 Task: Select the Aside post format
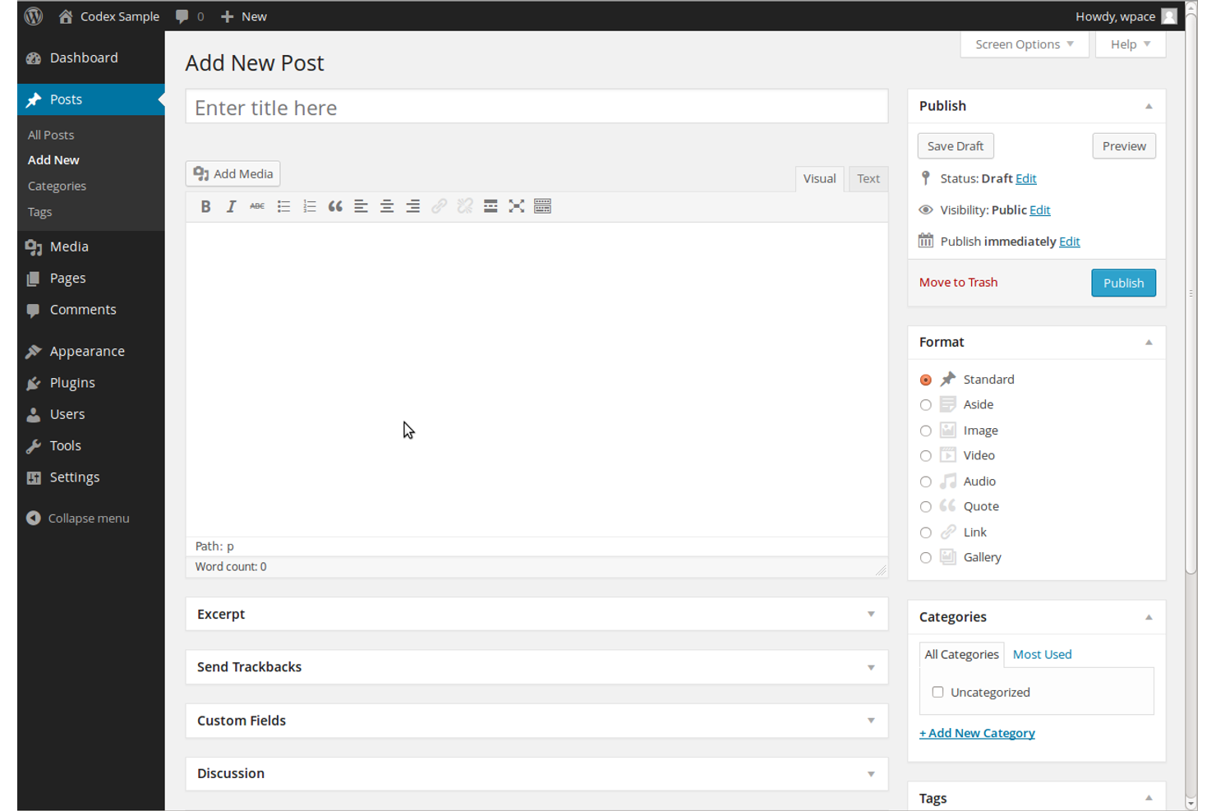pos(926,404)
